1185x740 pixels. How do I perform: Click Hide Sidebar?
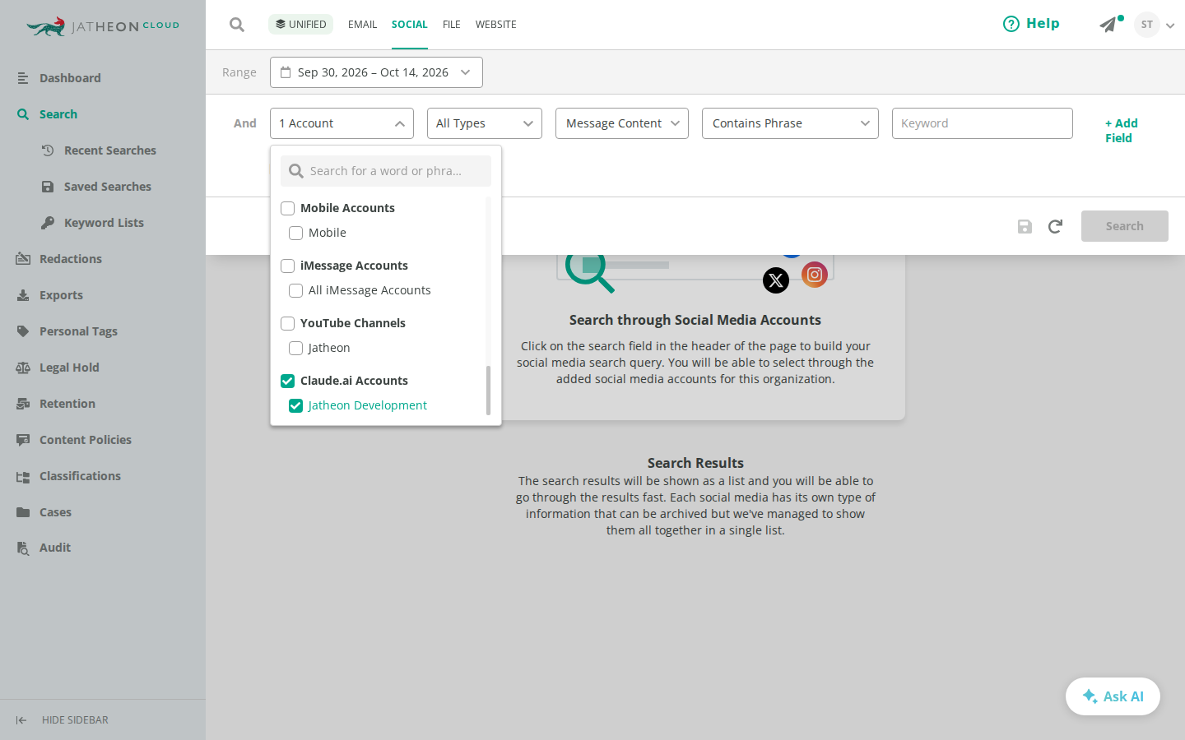click(63, 720)
